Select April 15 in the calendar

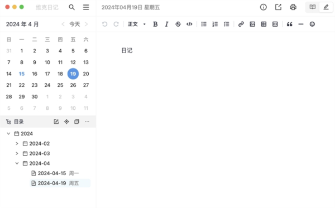pyautogui.click(x=22, y=74)
